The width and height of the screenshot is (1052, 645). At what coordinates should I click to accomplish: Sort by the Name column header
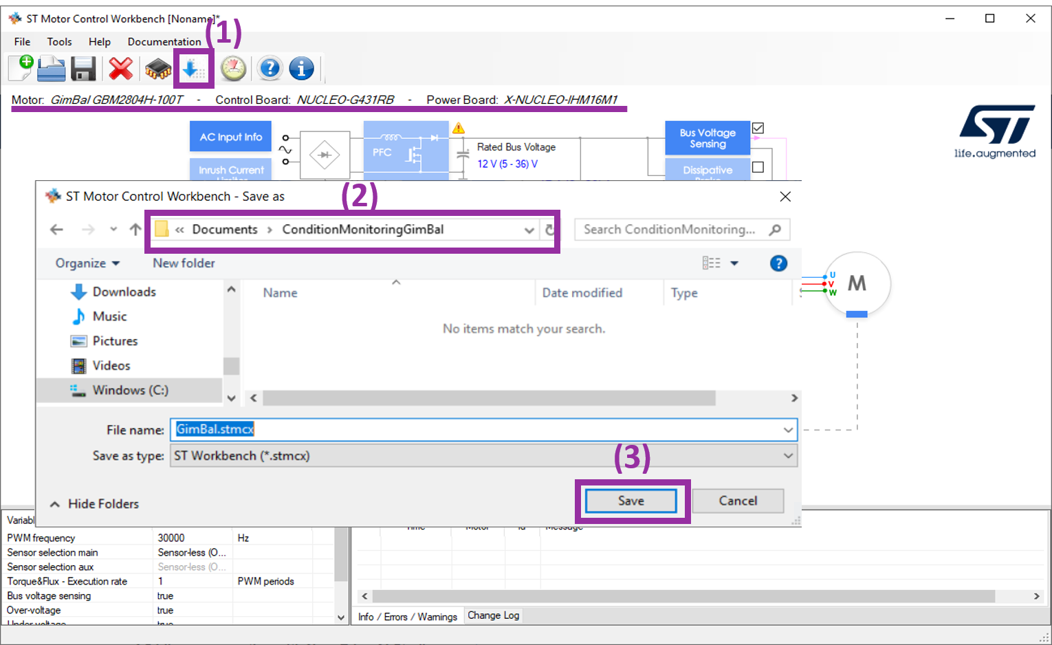tap(280, 293)
